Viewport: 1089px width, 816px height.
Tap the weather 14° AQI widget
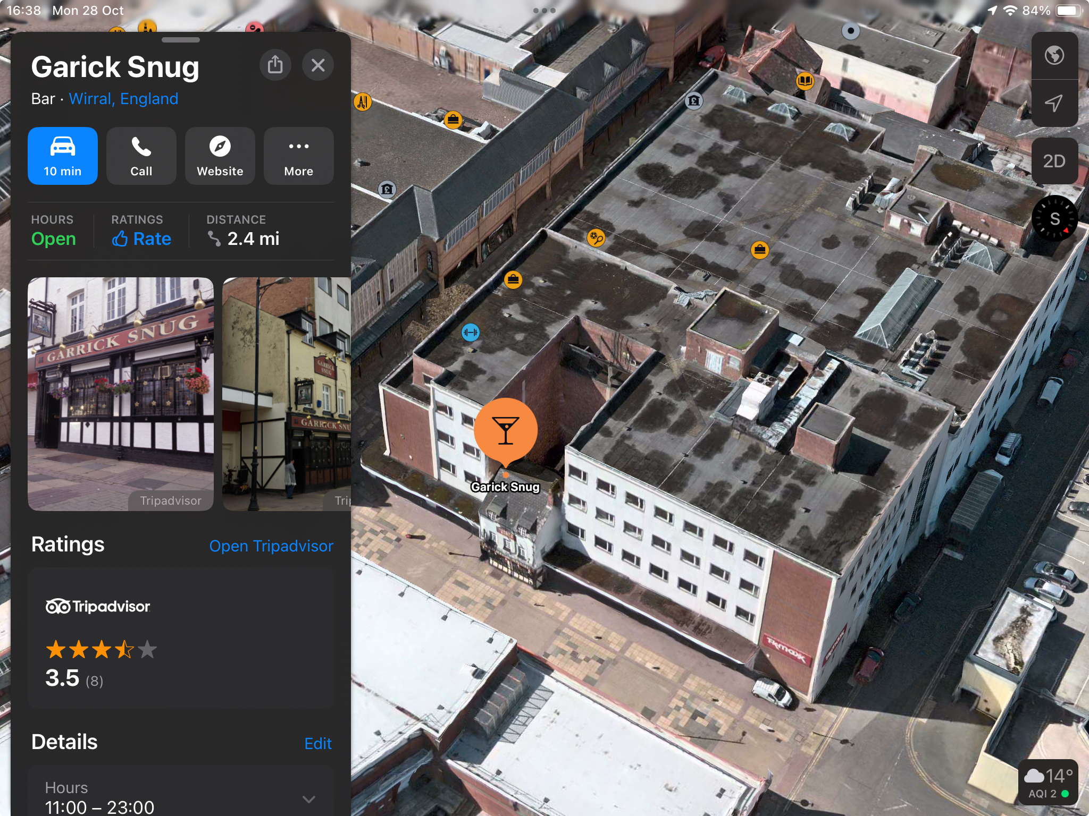[x=1048, y=783]
